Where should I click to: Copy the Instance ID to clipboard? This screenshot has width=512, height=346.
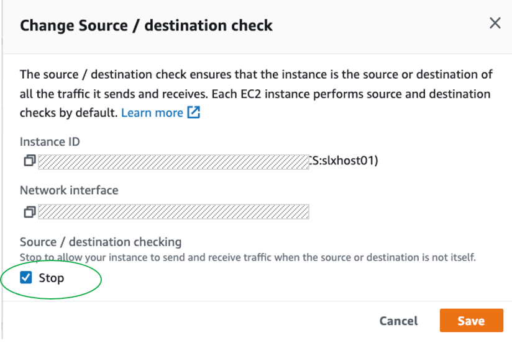[x=29, y=161]
